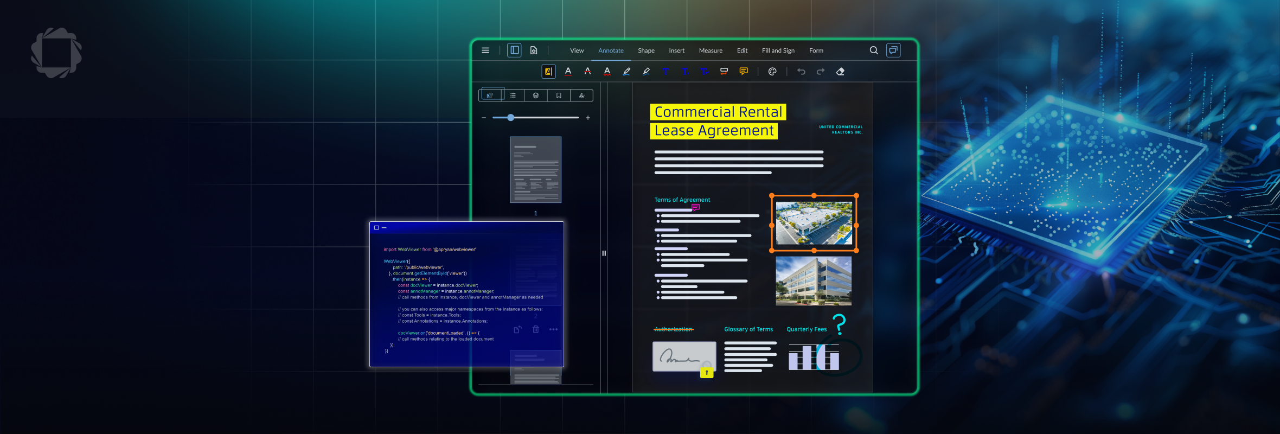
Task: Click the delete page trash icon
Action: click(x=536, y=329)
